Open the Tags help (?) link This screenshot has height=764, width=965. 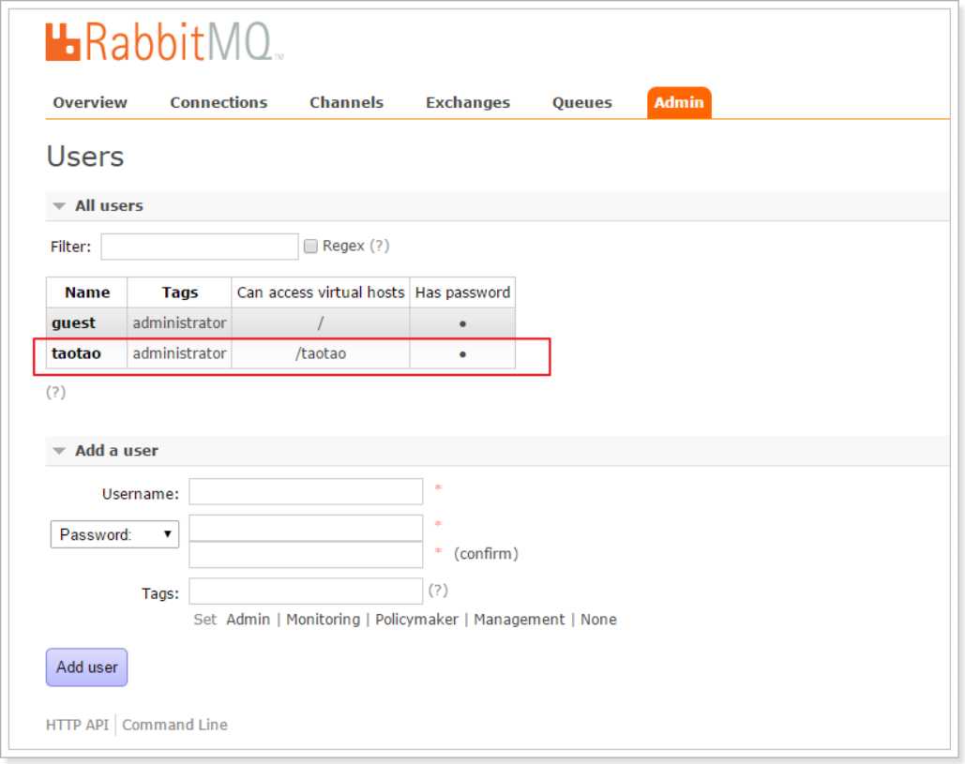[438, 591]
